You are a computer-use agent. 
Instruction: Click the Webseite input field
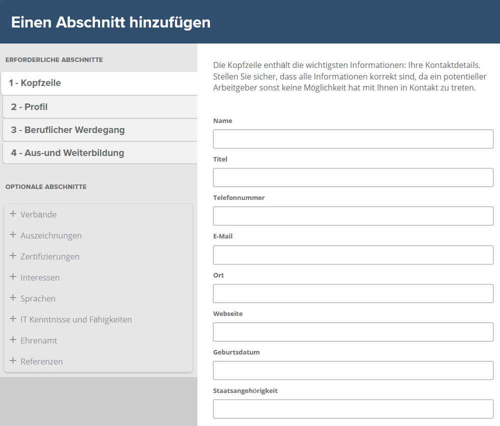[x=353, y=332]
